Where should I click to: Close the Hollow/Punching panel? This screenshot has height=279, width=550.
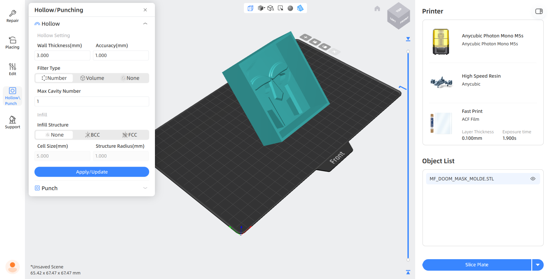pyautogui.click(x=145, y=10)
